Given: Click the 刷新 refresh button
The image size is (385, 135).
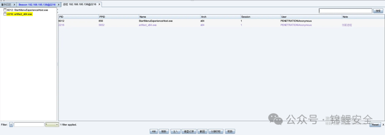Looking at the screenshot, I should (164, 131).
